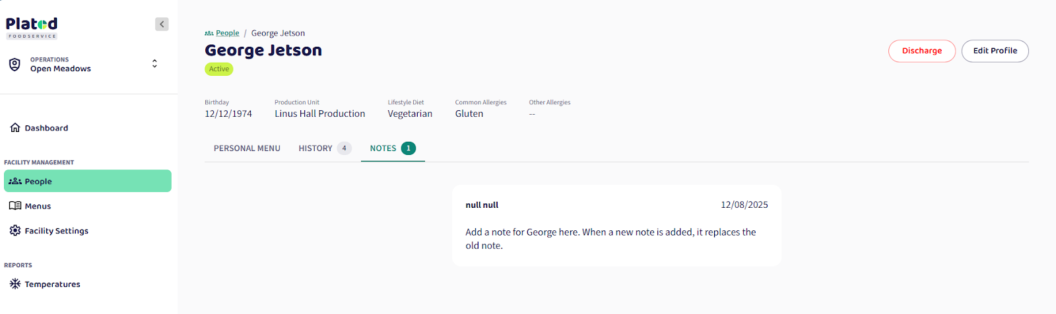1056x314 pixels.
Task: Open the Dashboard sidebar item
Action: [x=46, y=128]
